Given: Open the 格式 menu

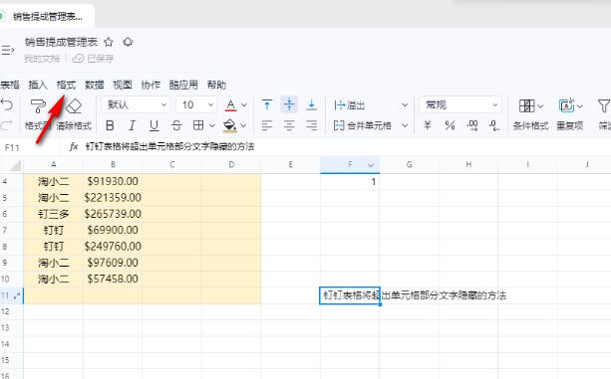Looking at the screenshot, I should pyautogui.click(x=66, y=85).
